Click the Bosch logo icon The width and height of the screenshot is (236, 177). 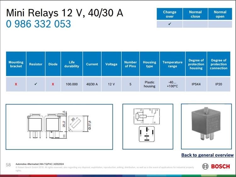205,166
